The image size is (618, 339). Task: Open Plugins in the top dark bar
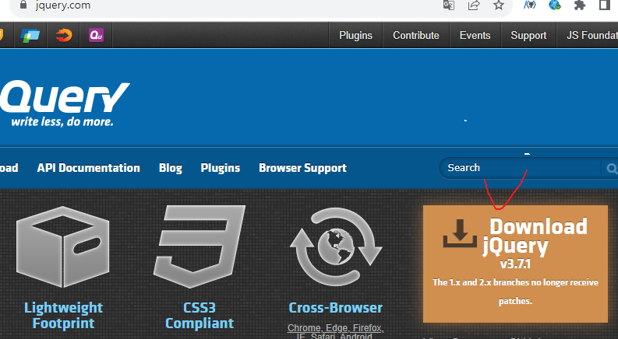pyautogui.click(x=355, y=36)
